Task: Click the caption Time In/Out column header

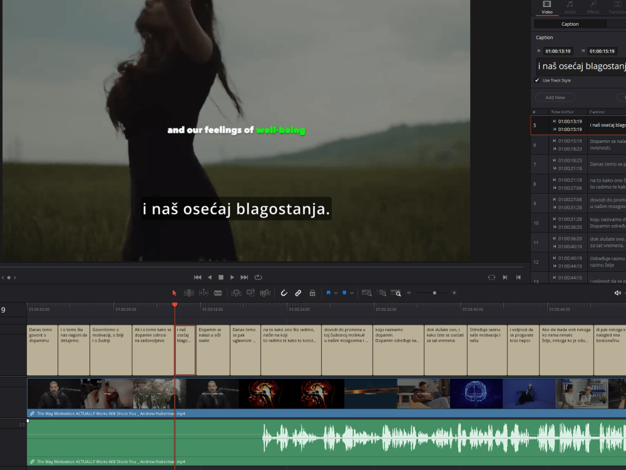Action: click(562, 112)
